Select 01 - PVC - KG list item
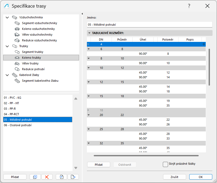 13,98
